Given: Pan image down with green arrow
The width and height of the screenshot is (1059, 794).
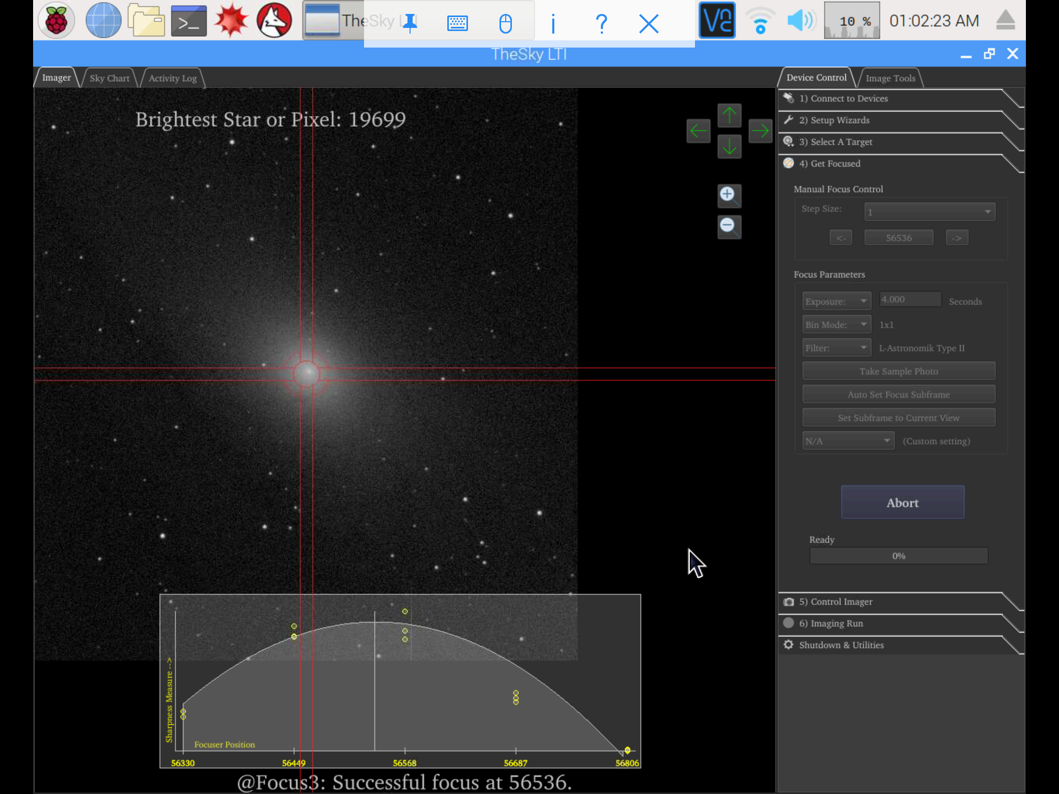Looking at the screenshot, I should tap(730, 147).
